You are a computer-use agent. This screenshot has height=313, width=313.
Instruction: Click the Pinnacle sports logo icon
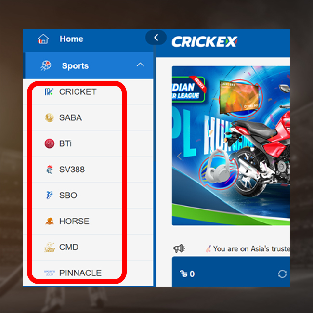pos(49,273)
